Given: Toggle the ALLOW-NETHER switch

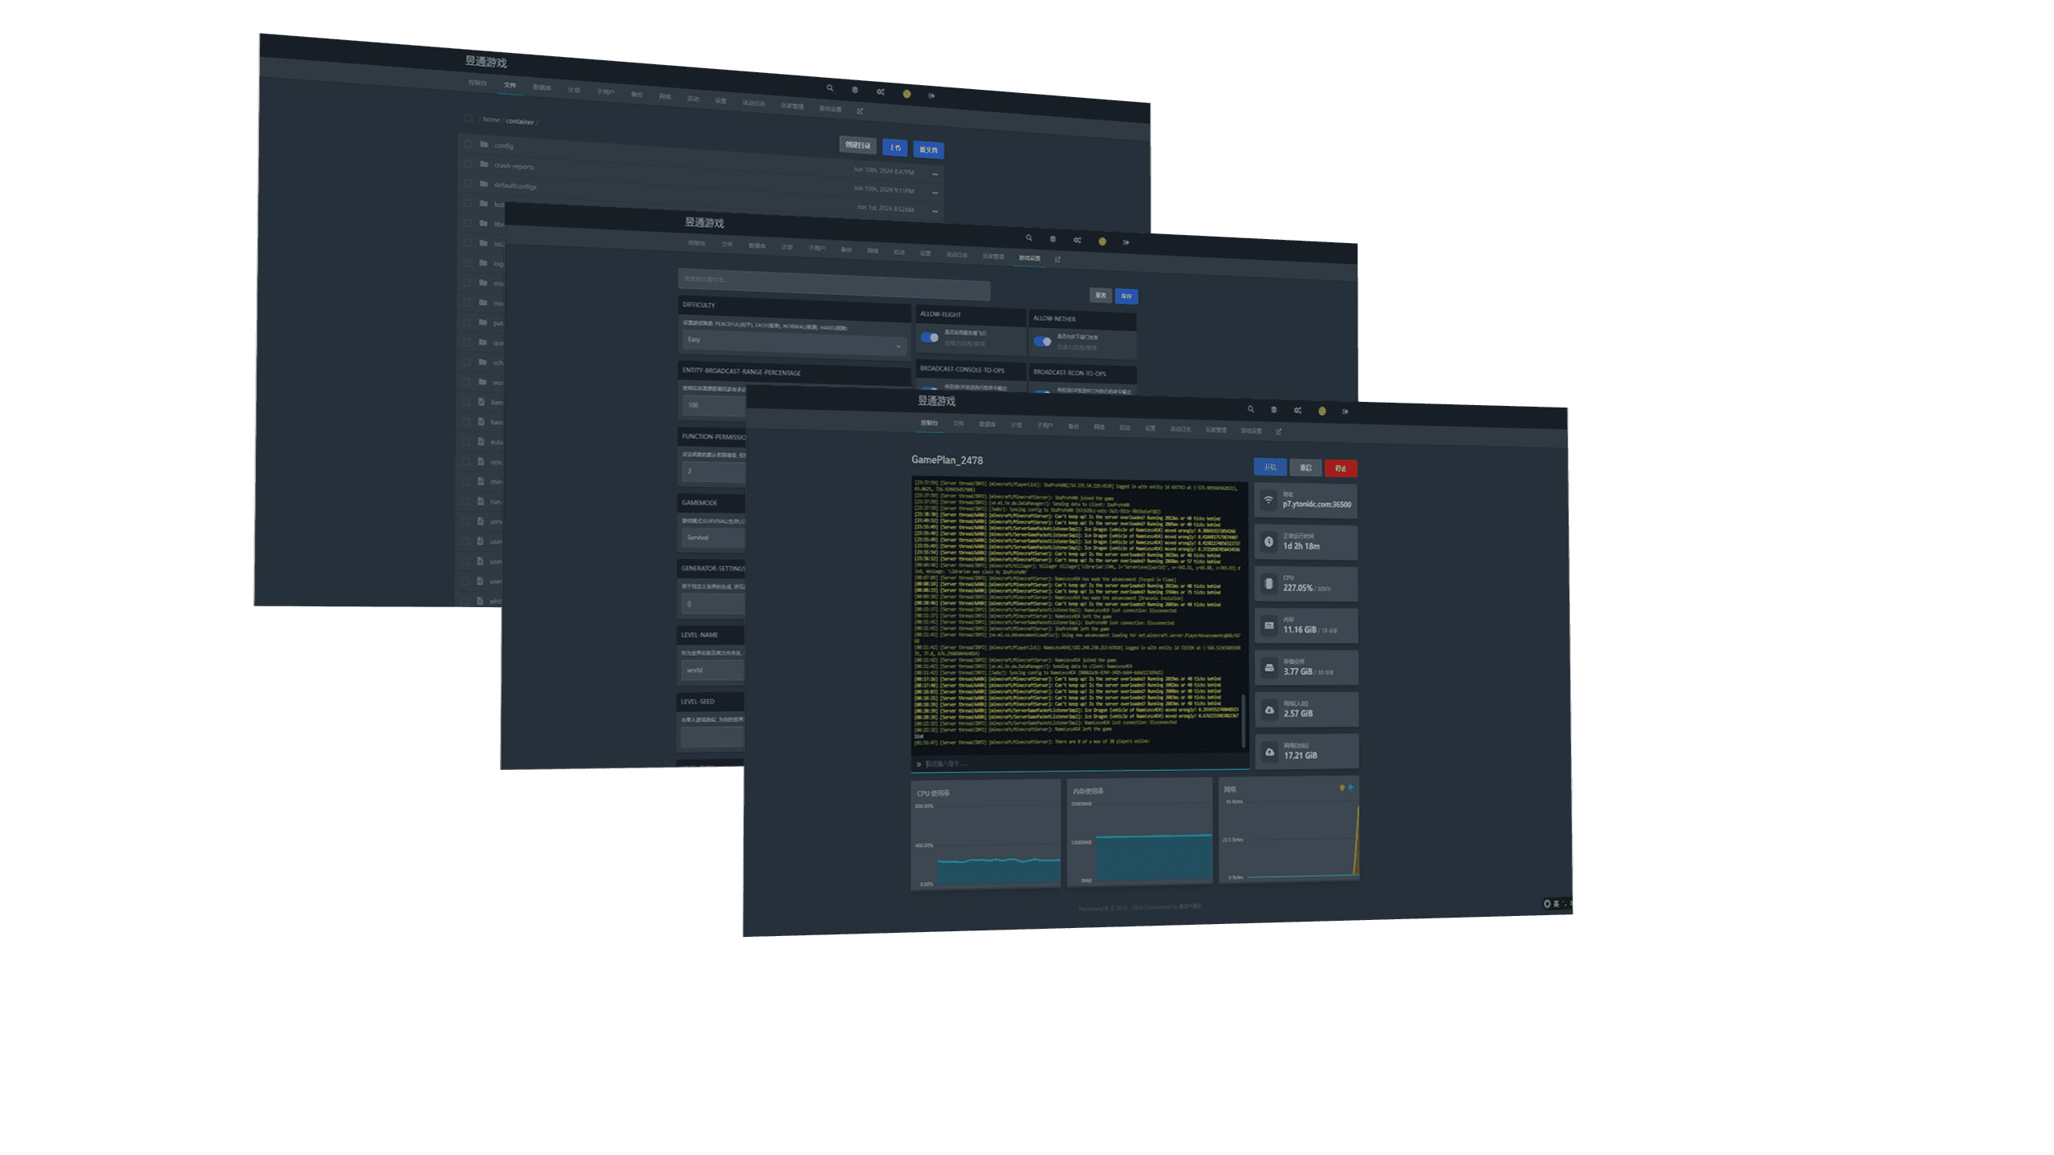Looking at the screenshot, I should [1042, 342].
